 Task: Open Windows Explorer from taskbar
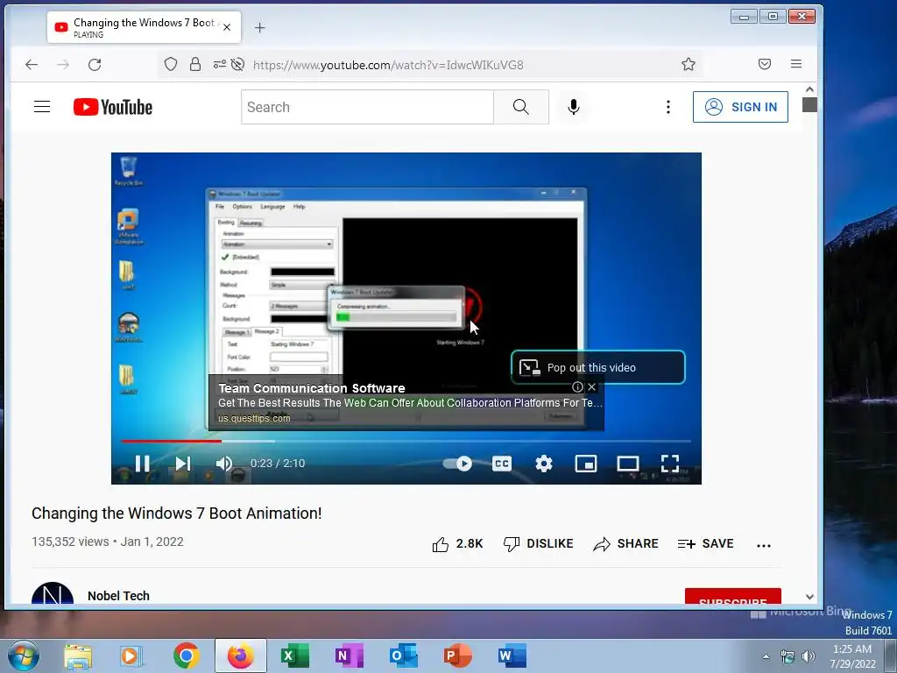pos(78,655)
